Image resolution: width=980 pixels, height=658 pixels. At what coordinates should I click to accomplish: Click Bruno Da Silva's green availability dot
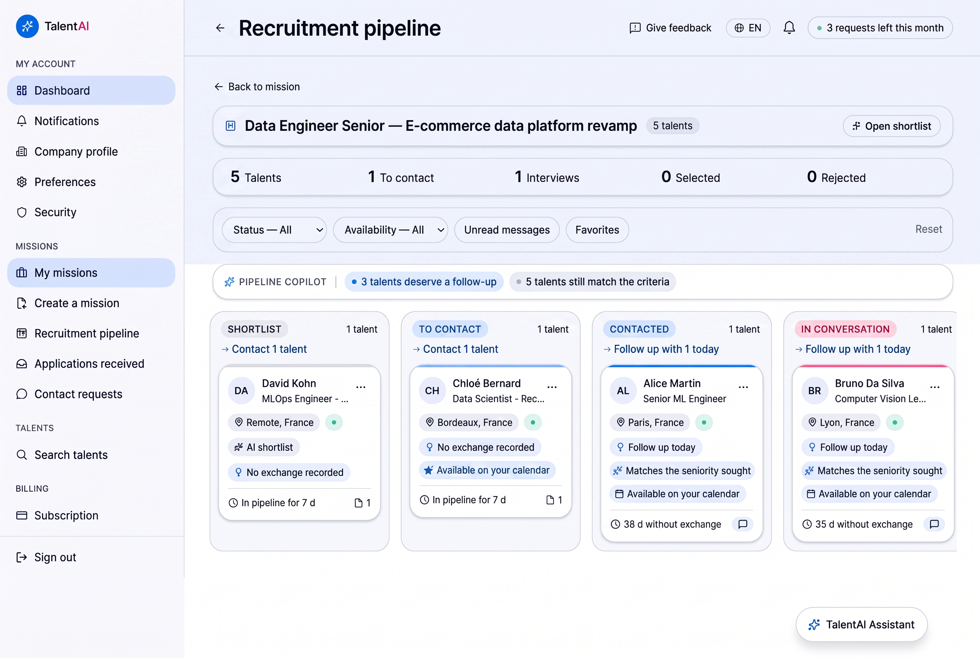point(894,423)
